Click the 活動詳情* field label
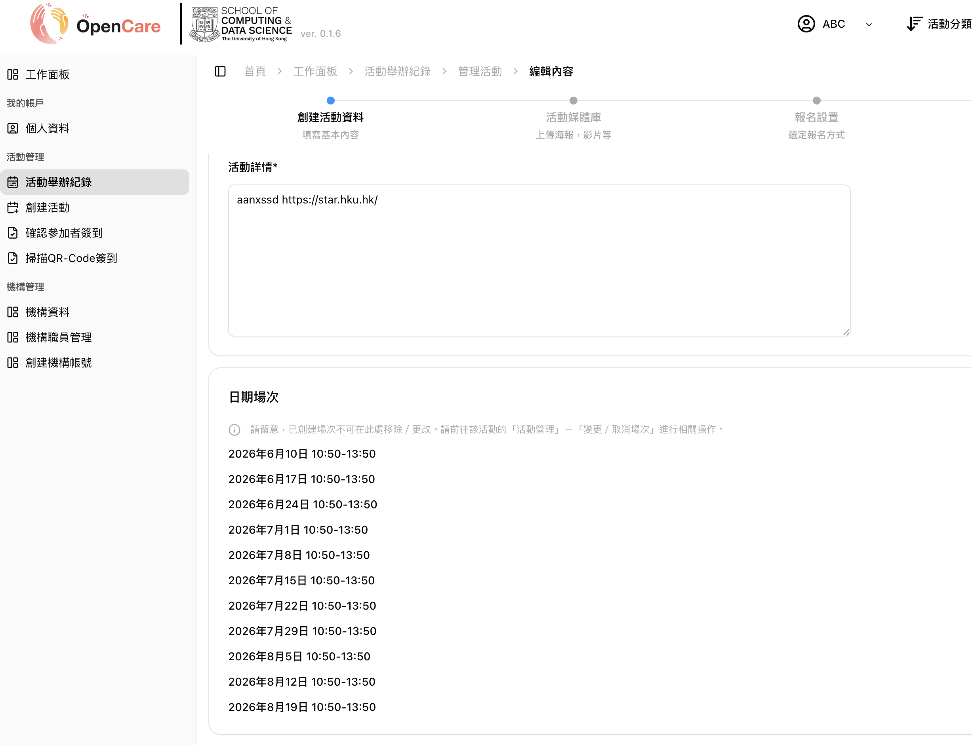The height and width of the screenshot is (745, 972). point(253,167)
